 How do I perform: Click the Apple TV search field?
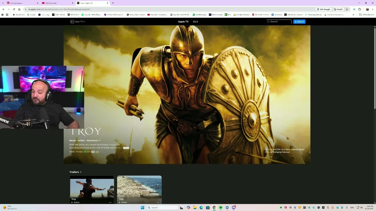click(279, 22)
